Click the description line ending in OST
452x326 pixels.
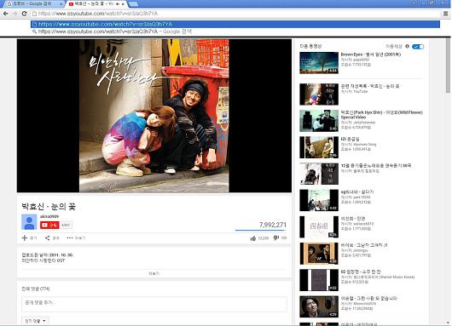[x=43, y=260]
